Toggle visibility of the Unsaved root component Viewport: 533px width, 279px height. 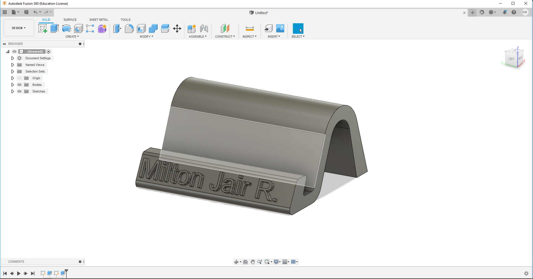14,51
